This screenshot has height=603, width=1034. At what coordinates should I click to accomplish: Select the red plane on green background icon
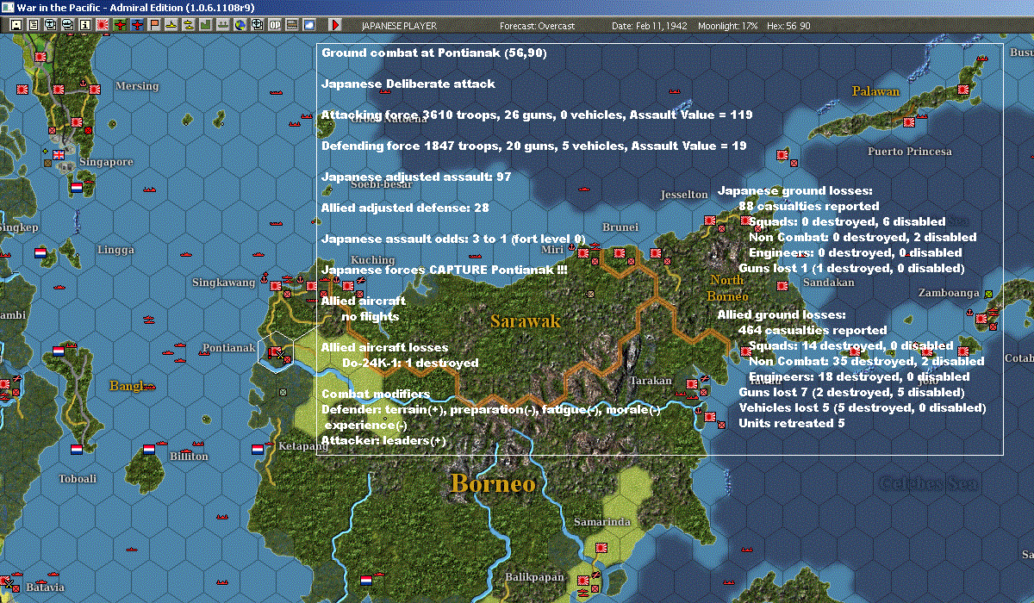pyautogui.click(x=120, y=25)
